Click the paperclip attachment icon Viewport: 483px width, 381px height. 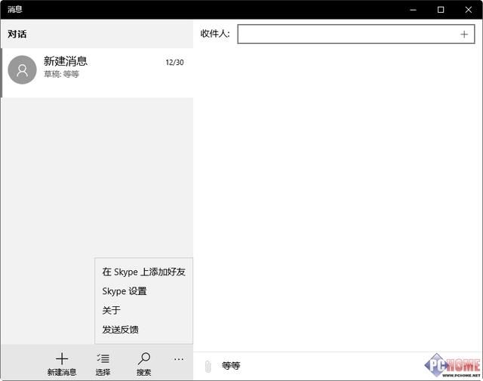(208, 366)
